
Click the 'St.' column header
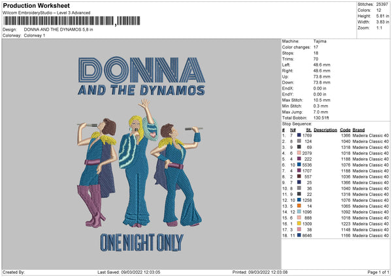tap(309, 130)
